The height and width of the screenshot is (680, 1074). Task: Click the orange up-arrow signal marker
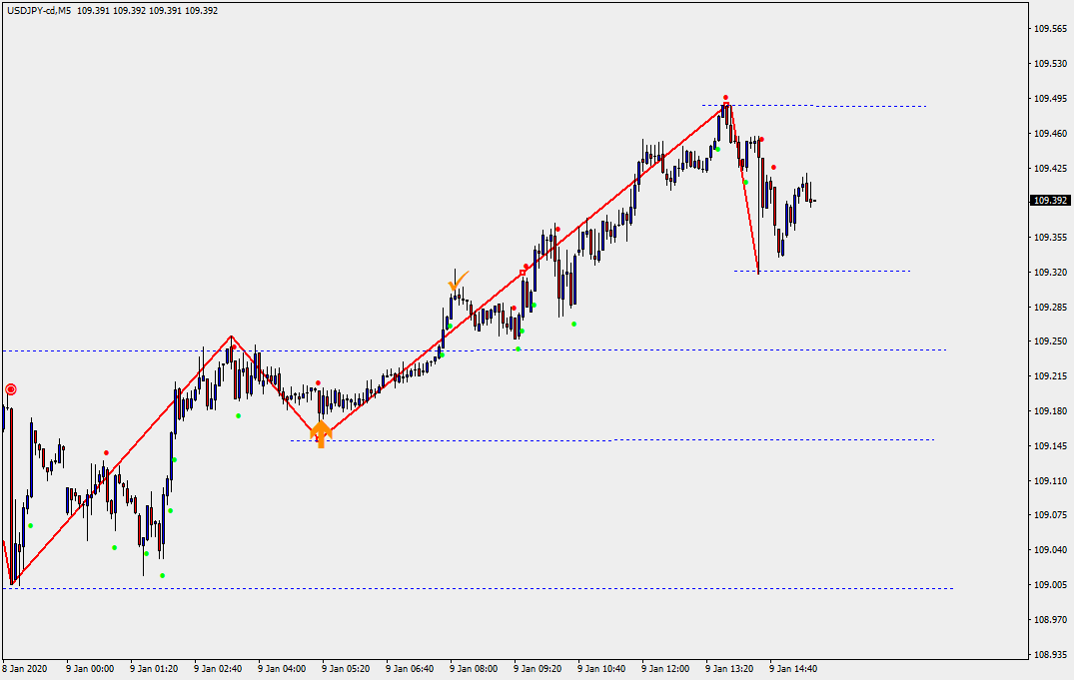(321, 433)
